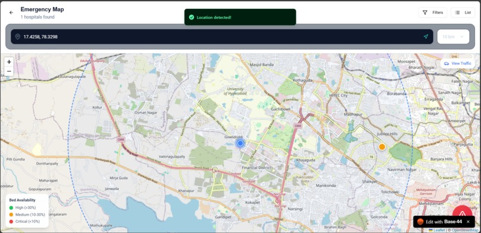The image size is (481, 233).
Task: Click the HITEC City map label
Action: point(338,95)
